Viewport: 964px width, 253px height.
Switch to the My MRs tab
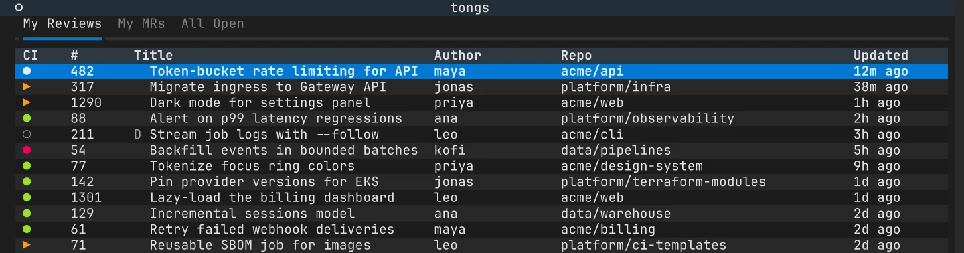[141, 24]
